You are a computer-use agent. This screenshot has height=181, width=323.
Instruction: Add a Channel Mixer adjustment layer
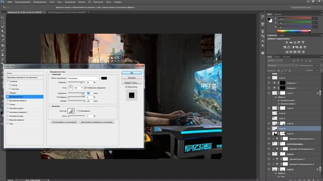click(301, 47)
